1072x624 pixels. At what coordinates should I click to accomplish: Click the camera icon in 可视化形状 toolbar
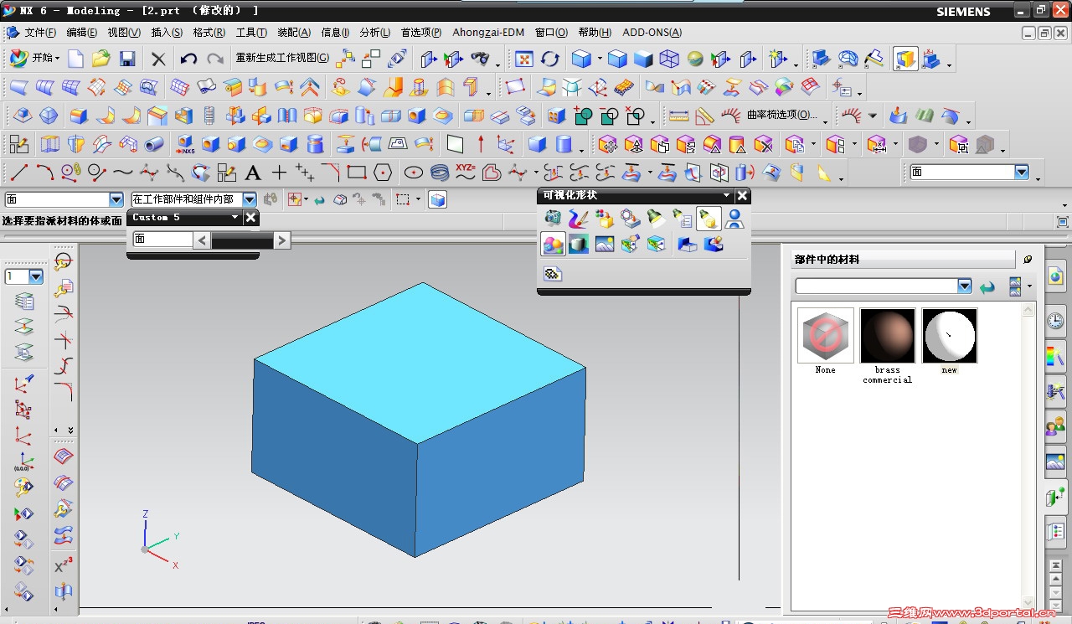click(553, 219)
